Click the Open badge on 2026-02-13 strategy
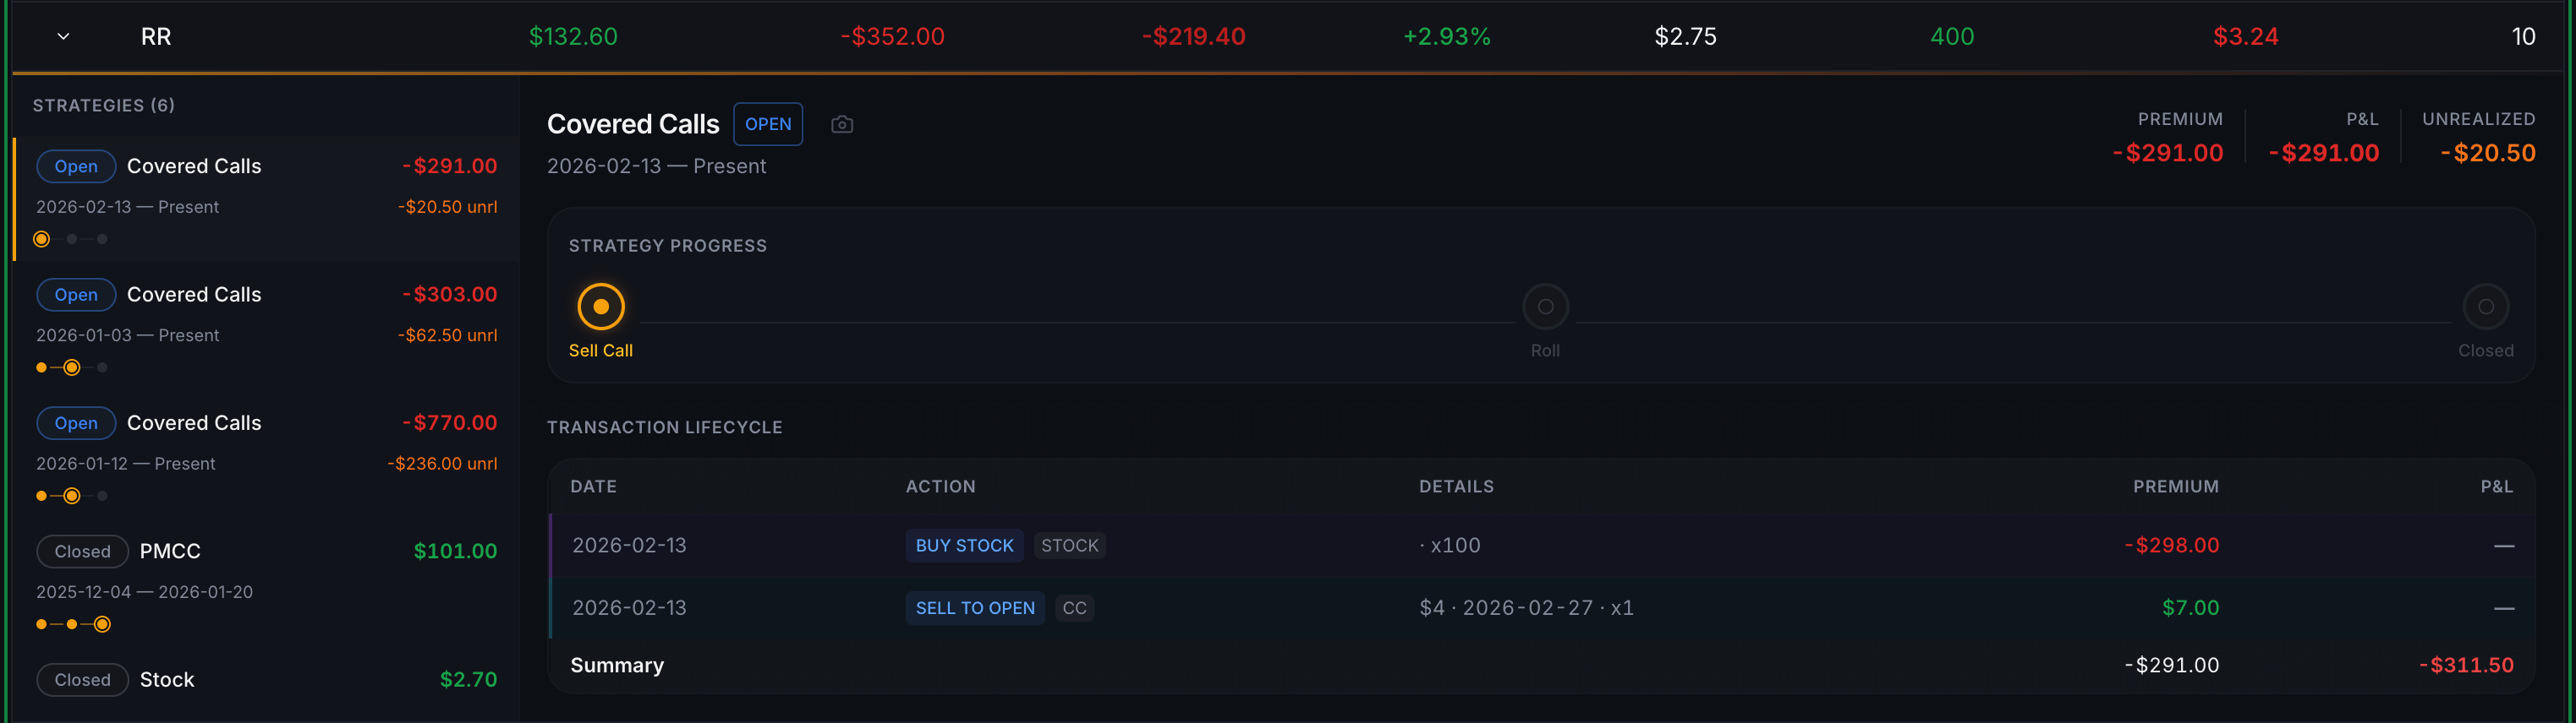This screenshot has width=2576, height=723. (x=76, y=166)
